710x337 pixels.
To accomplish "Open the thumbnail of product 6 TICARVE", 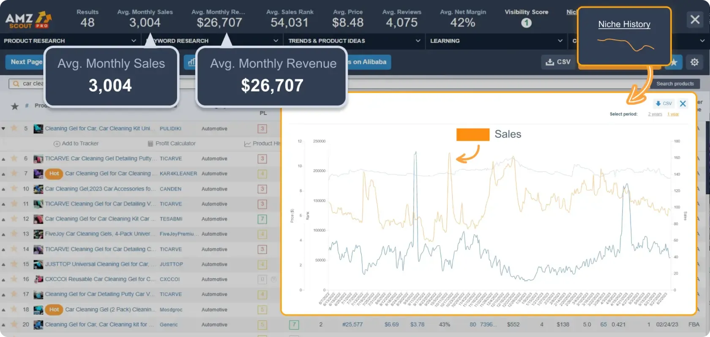I will pyautogui.click(x=38, y=159).
